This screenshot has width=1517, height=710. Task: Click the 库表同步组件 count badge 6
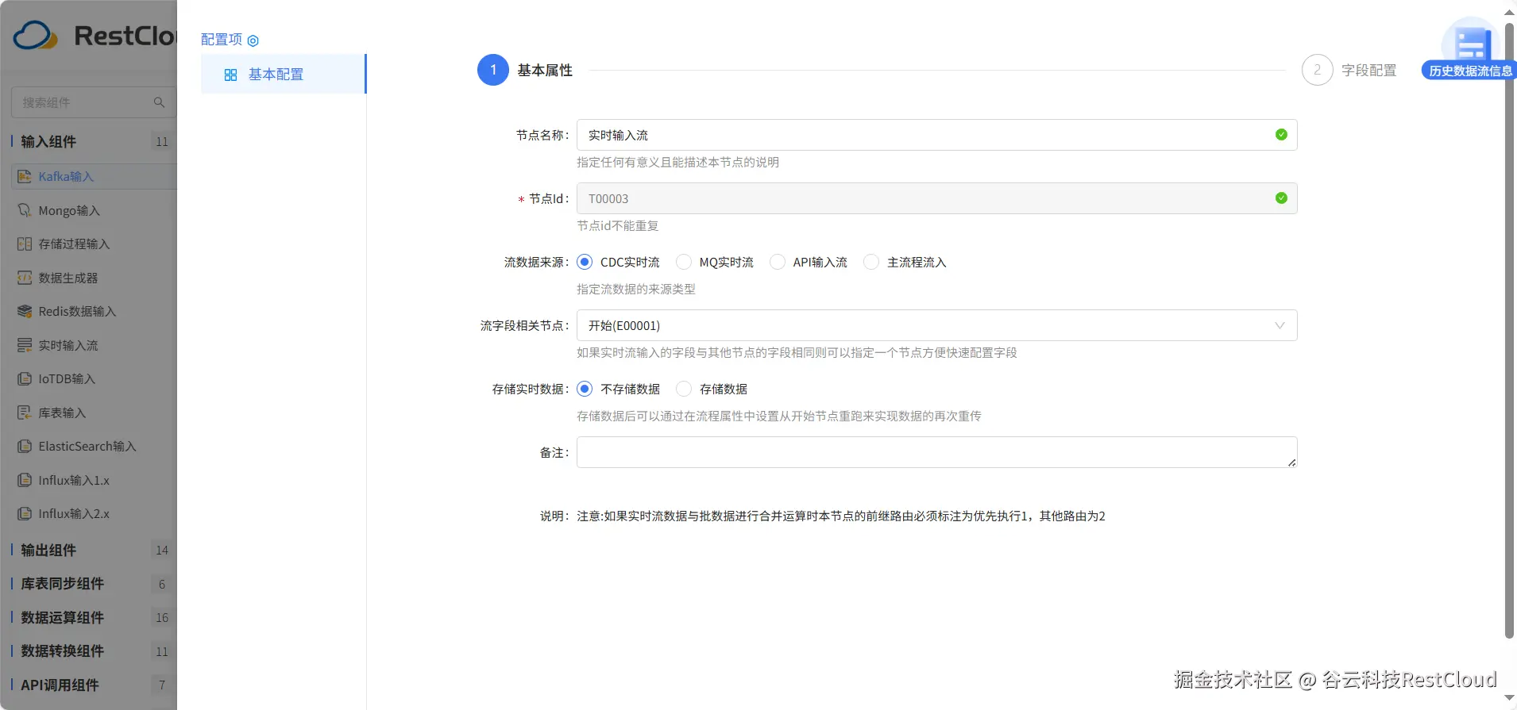[162, 584]
